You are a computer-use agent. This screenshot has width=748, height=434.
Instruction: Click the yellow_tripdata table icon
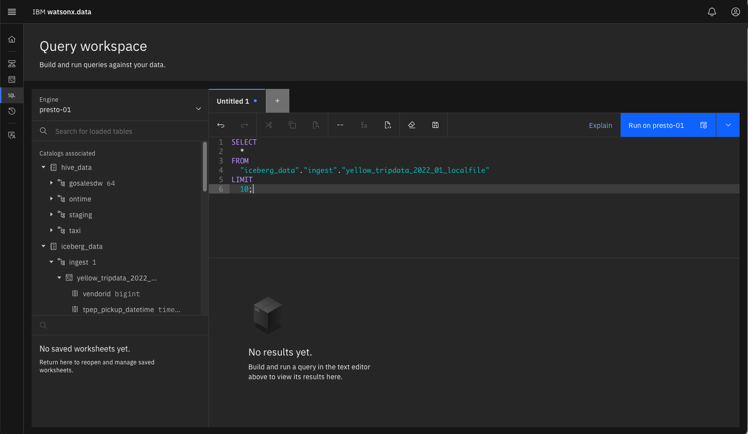point(69,278)
